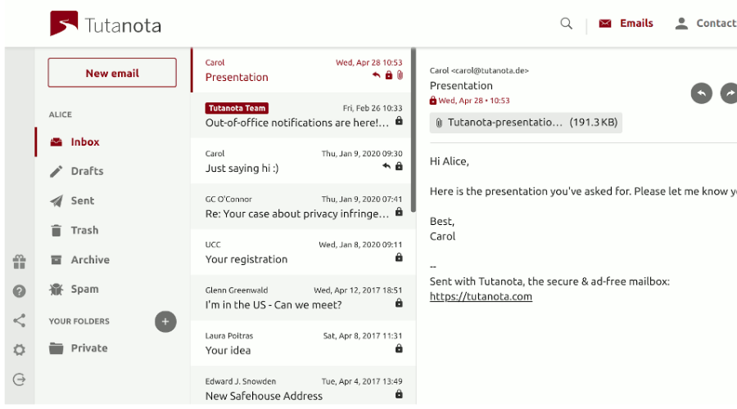Add a new folder with plus button

[165, 321]
